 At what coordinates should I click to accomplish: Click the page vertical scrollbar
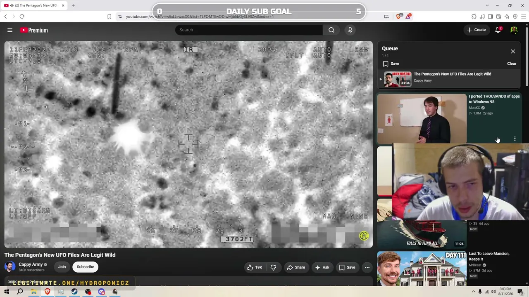527,56
